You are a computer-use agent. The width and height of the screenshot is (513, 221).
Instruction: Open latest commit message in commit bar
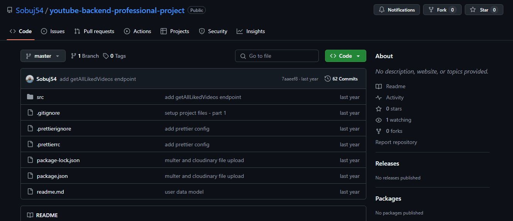click(x=98, y=79)
